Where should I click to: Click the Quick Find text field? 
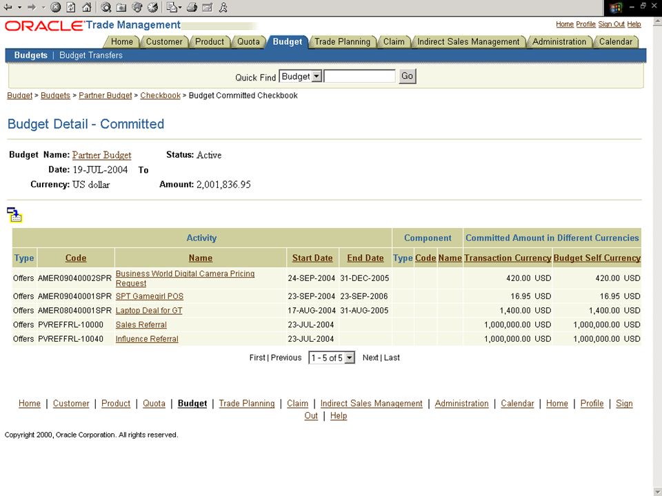click(x=360, y=76)
